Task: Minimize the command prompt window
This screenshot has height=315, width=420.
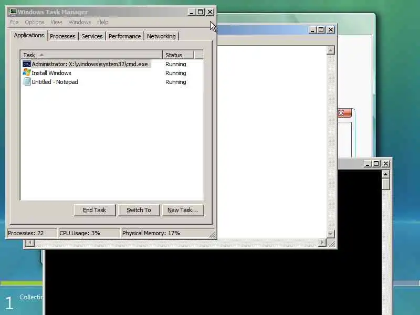Action: pyautogui.click(x=367, y=164)
